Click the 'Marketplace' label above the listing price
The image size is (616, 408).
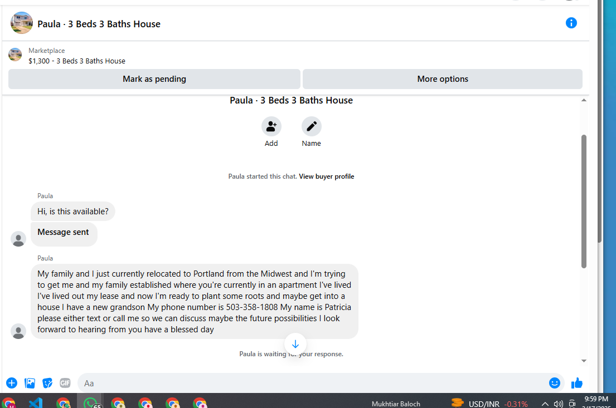47,51
